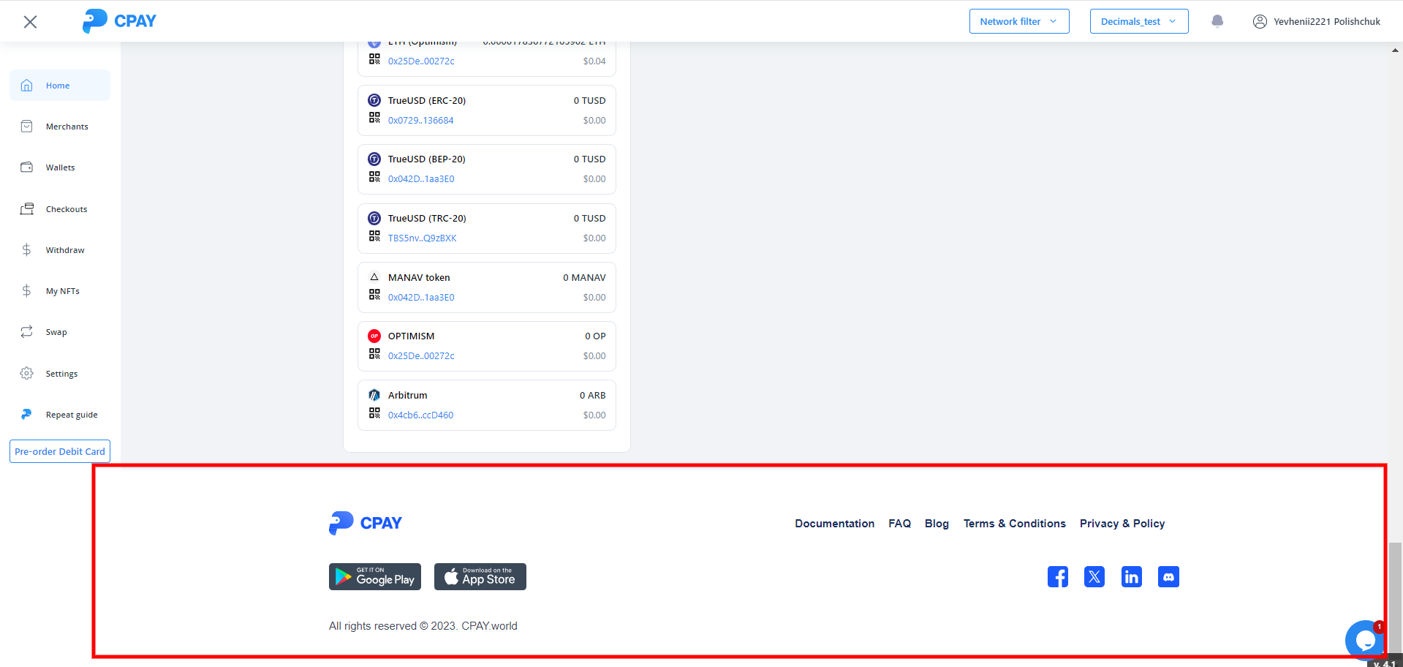Show QR code for OPTIMISM wallet

374,354
